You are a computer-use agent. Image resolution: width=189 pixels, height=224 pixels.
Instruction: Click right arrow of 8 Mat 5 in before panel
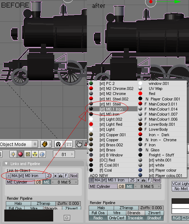tap(76, 182)
